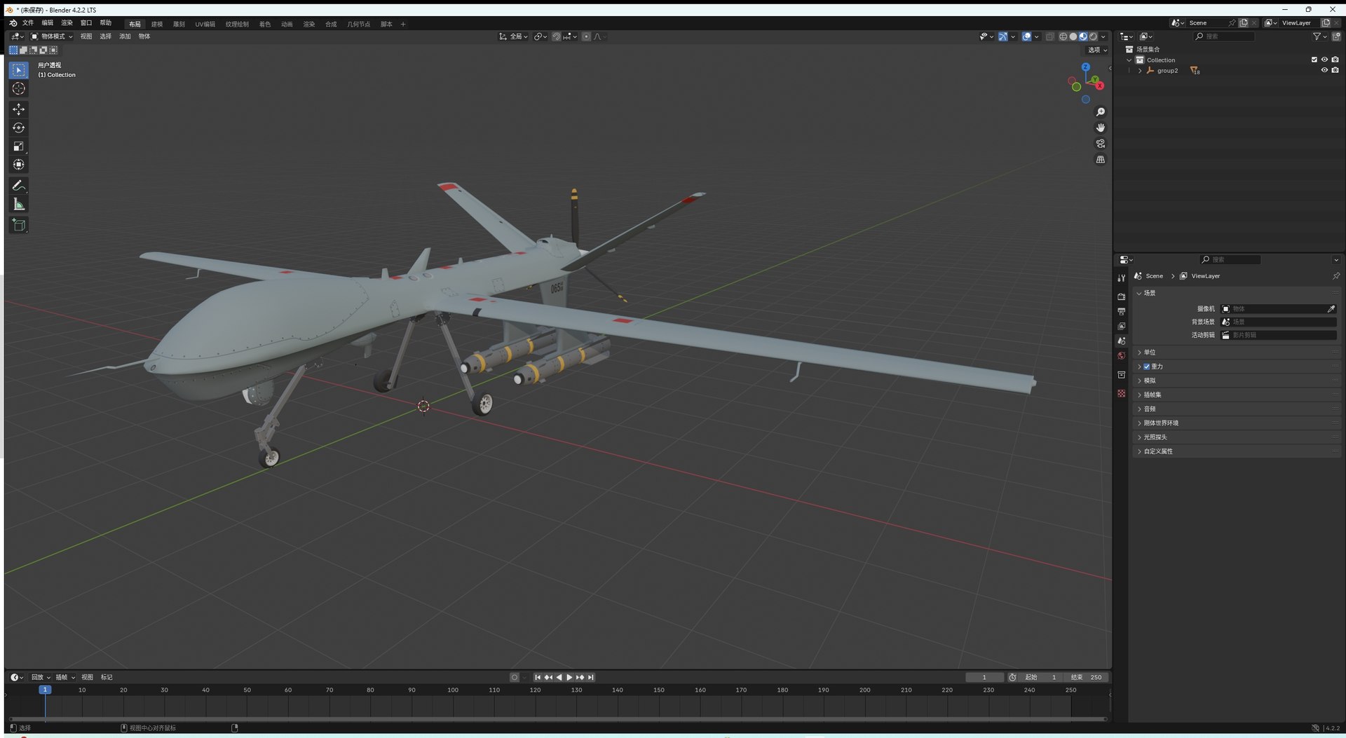1346x738 pixels.
Task: Pick the Scale tool
Action: pyautogui.click(x=19, y=146)
